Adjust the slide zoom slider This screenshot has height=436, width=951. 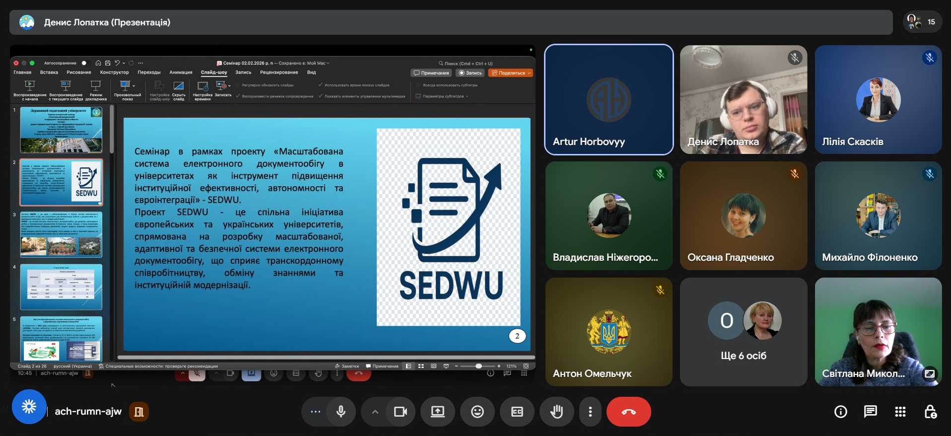click(x=478, y=366)
